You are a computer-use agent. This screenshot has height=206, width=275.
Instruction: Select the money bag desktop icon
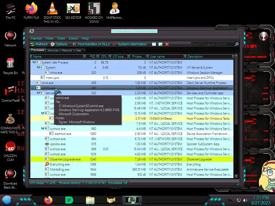click(x=10, y=124)
